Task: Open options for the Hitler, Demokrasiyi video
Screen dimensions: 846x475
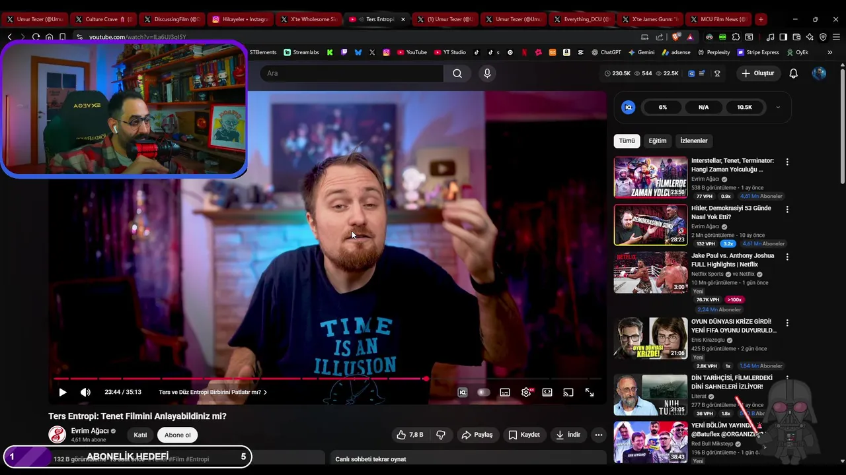Action: (787, 209)
